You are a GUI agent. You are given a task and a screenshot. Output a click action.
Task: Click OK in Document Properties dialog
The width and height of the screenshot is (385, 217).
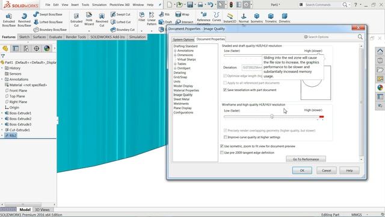[x=302, y=171]
